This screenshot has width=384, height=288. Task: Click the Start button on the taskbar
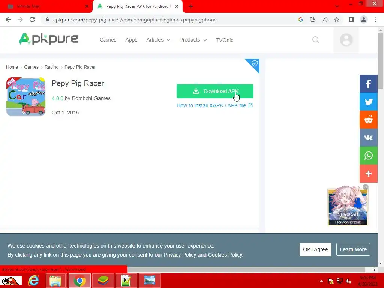11,281
